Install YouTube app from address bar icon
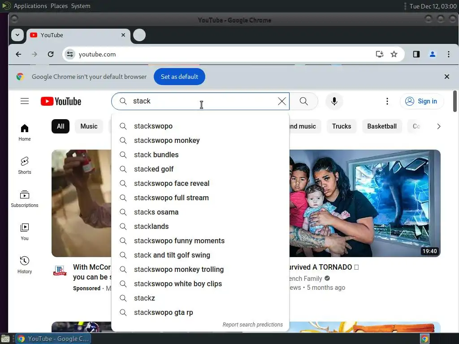Screen dimensions: 459x344 (379, 54)
